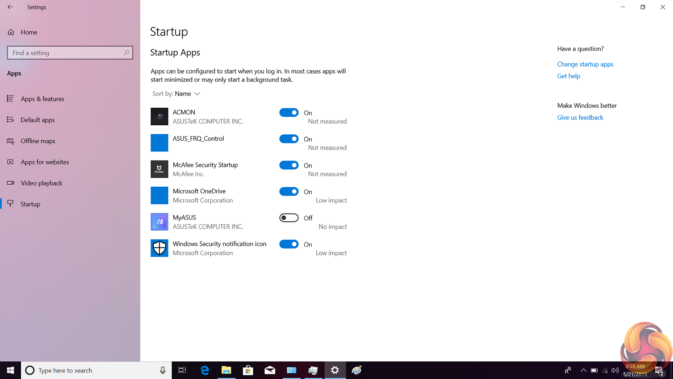Click the MyASUS app icon
673x379 pixels.
(x=160, y=222)
